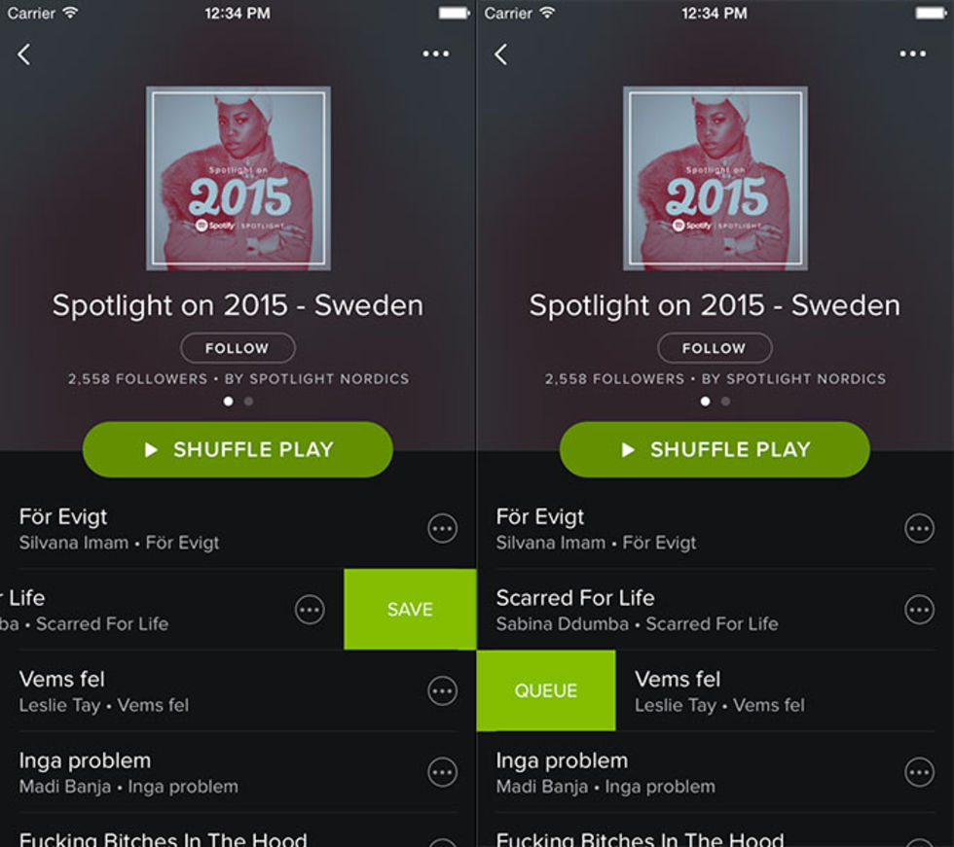Select the Inga problem track on right screen
The height and width of the screenshot is (847, 954).
click(672, 772)
